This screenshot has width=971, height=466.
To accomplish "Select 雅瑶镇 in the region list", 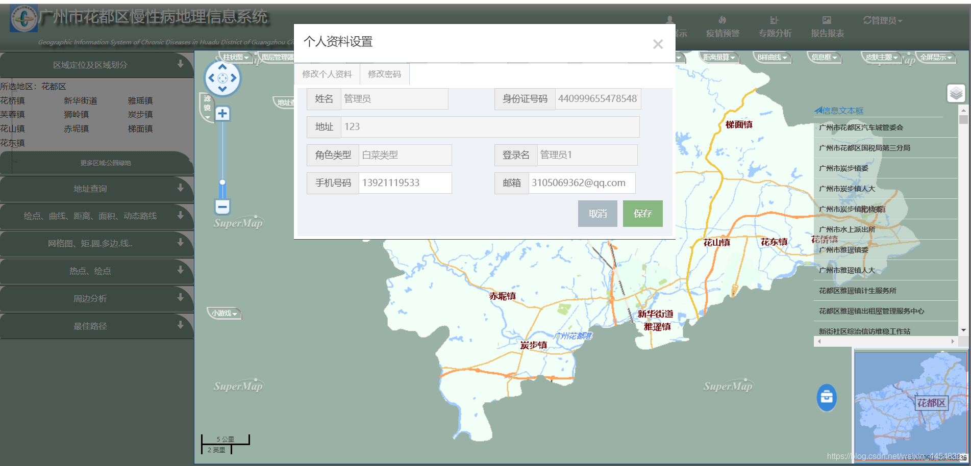I will click(140, 101).
